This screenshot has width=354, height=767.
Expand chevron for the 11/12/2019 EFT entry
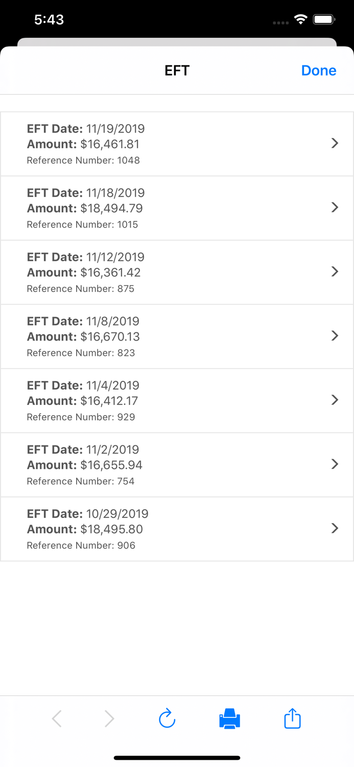pyautogui.click(x=335, y=272)
